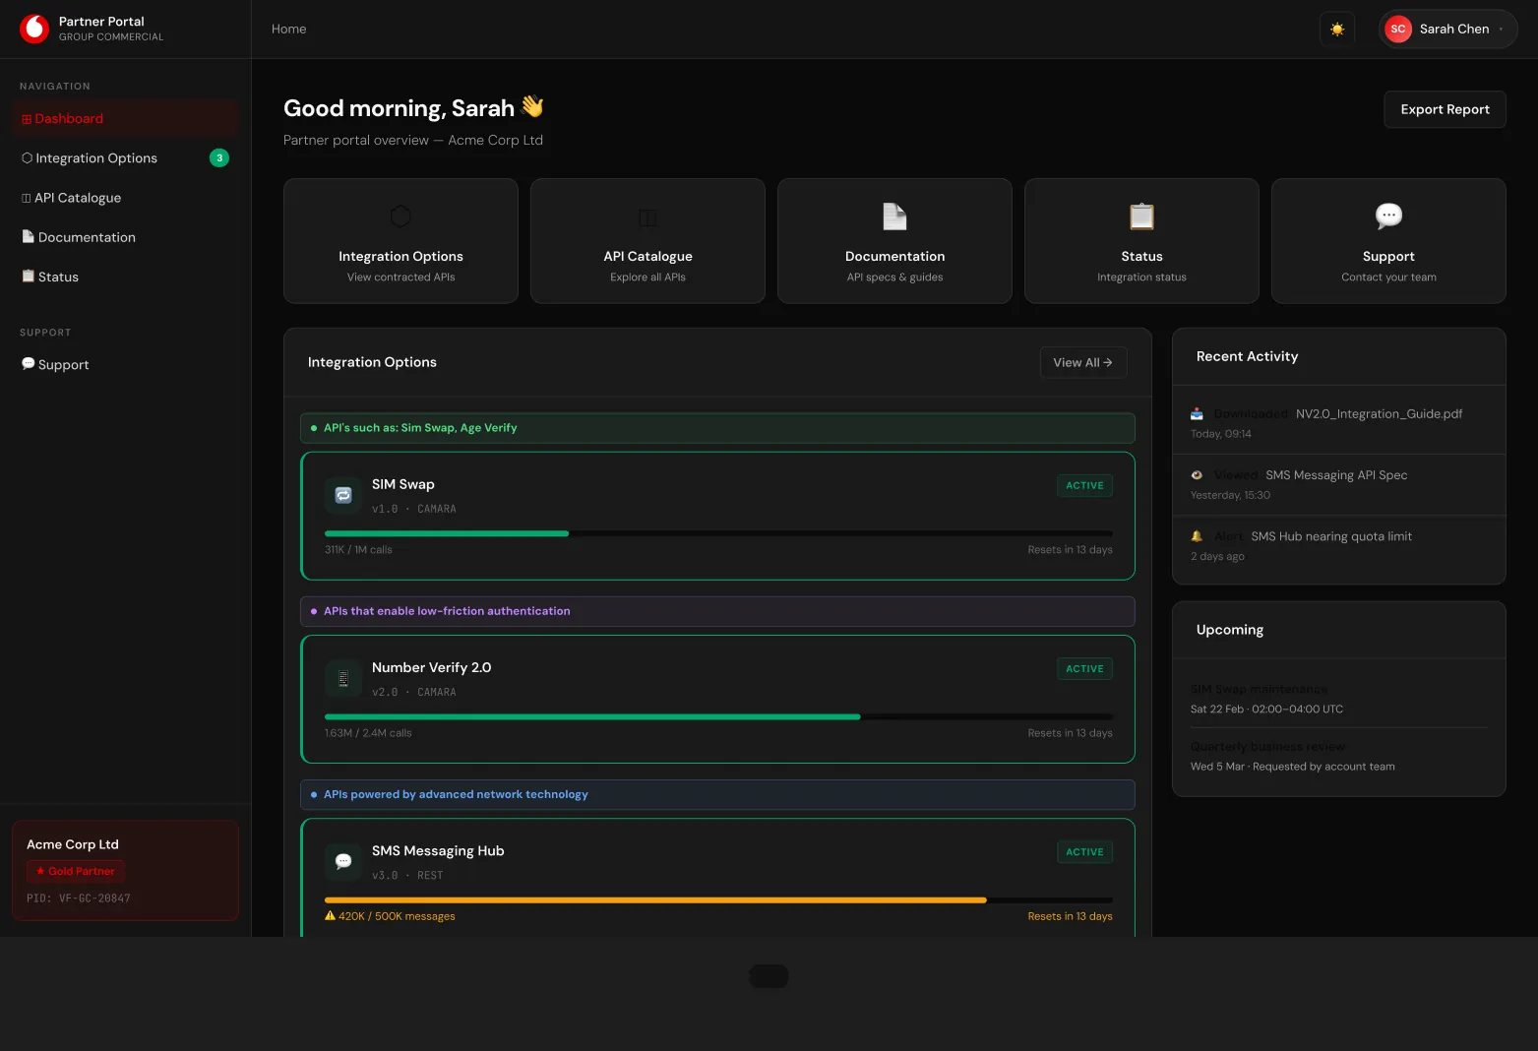Click the API Catalogue card icon

[647, 216]
